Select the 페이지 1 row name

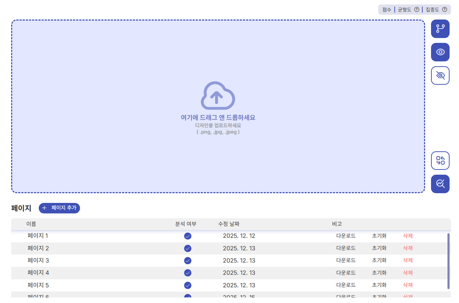(x=38, y=236)
